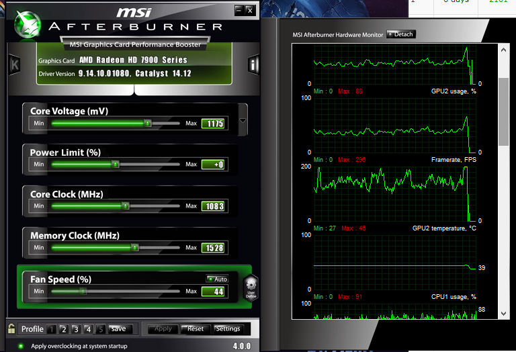Click the profile save button

pos(120,329)
